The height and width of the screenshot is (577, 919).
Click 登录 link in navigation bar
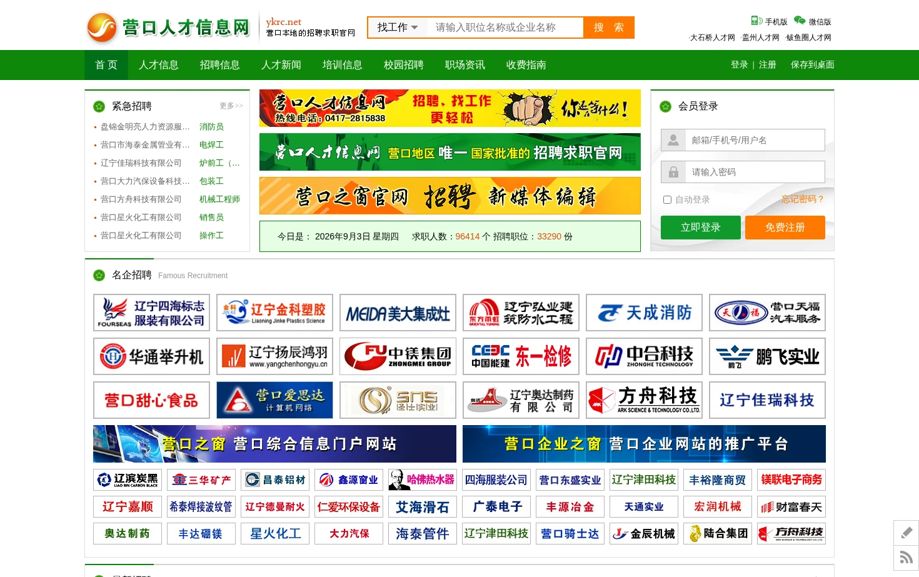point(740,65)
